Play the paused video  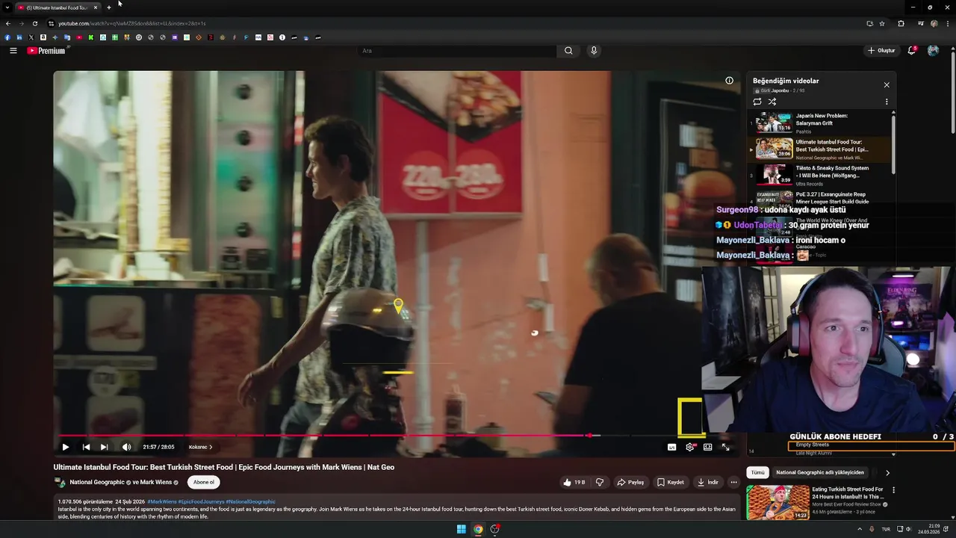65,447
